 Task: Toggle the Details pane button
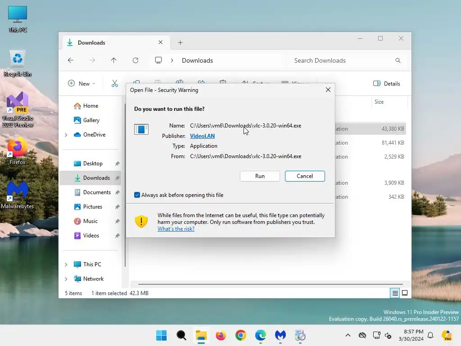[x=386, y=83]
